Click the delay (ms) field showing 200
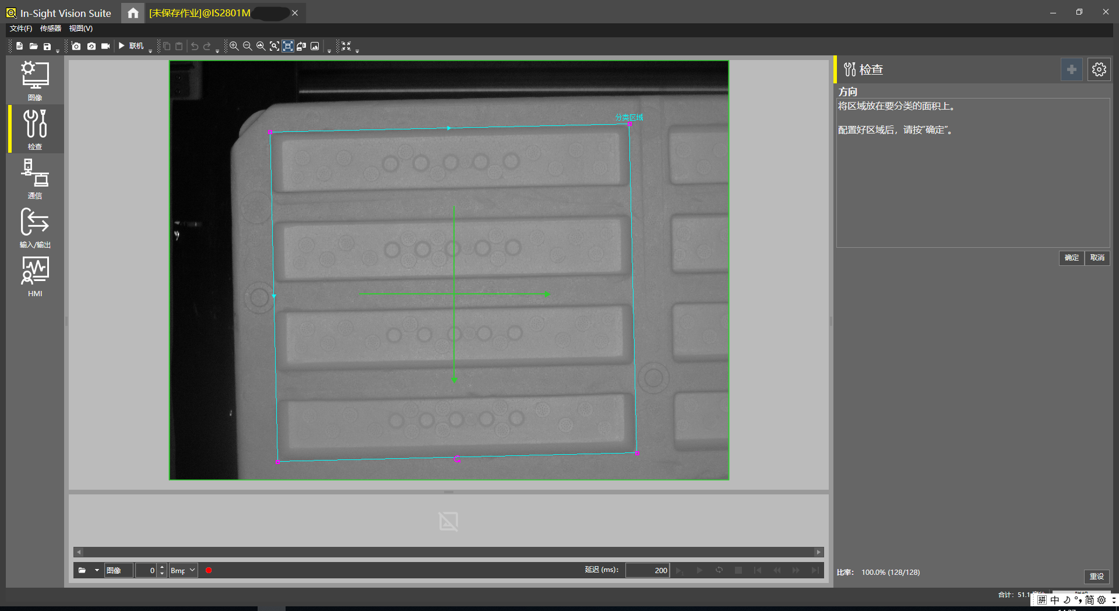 [x=648, y=570]
